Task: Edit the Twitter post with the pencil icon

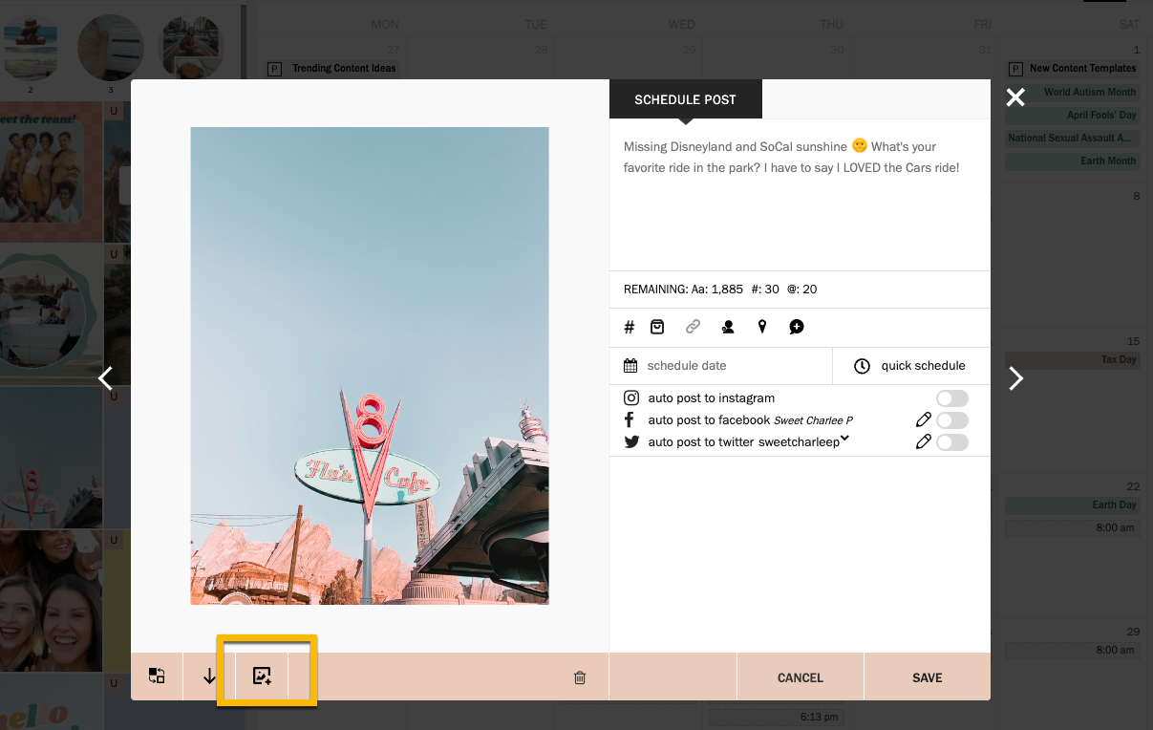Action: (923, 441)
